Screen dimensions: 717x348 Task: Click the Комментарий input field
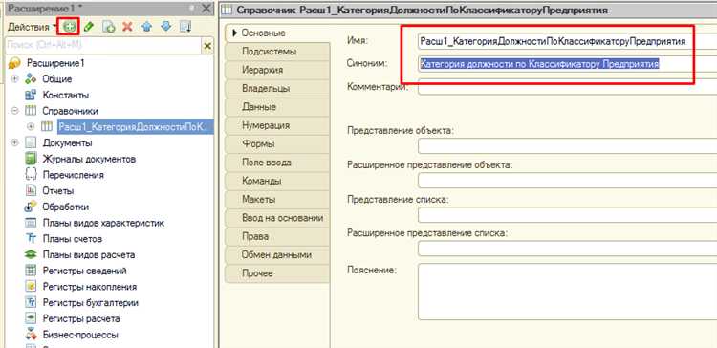pyautogui.click(x=567, y=86)
